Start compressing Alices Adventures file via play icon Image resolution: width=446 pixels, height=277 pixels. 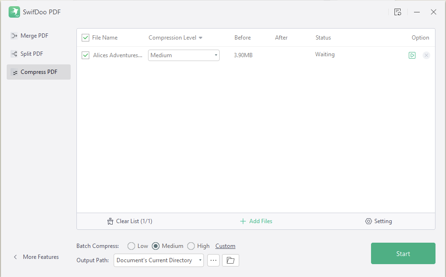tap(412, 55)
